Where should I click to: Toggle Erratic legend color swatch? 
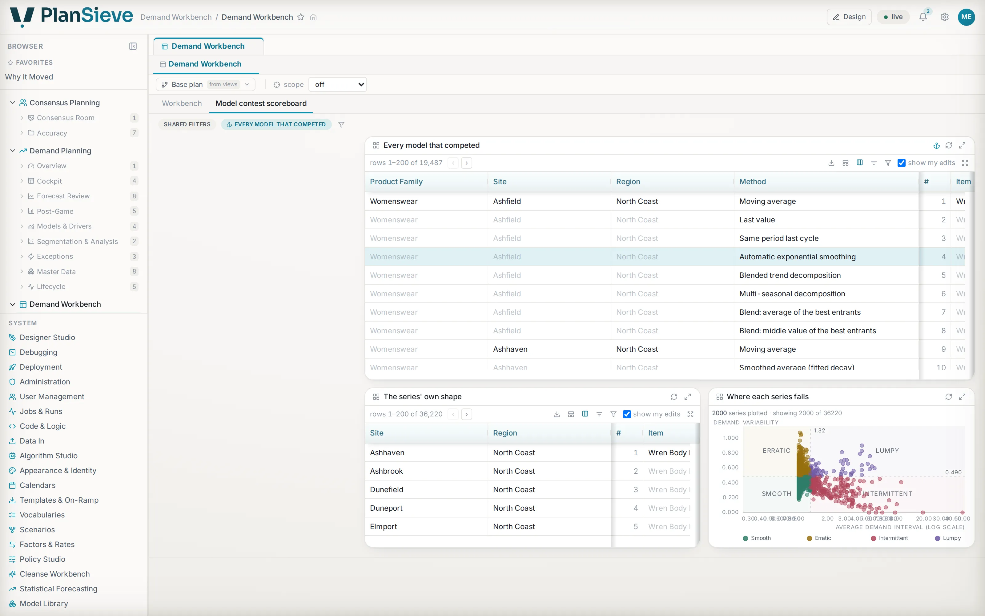(x=809, y=538)
